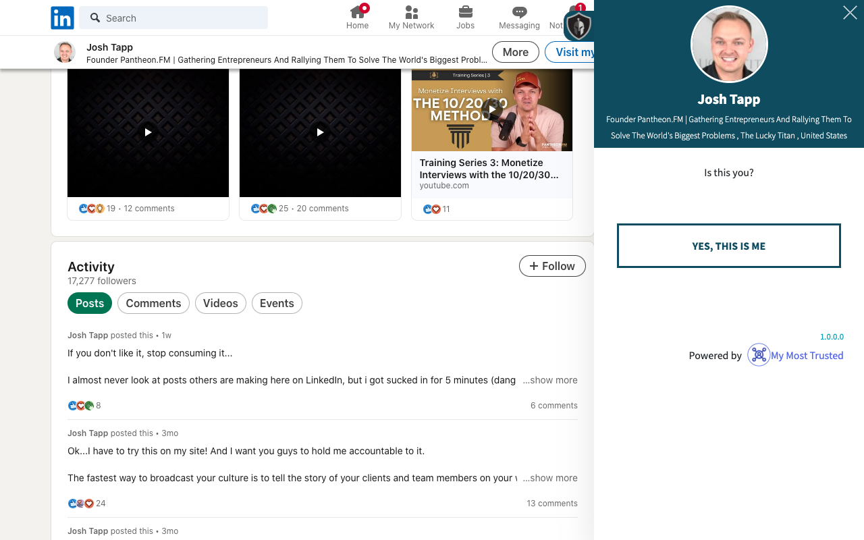Open Messaging chat icon
The image size is (864, 540).
point(519,13)
